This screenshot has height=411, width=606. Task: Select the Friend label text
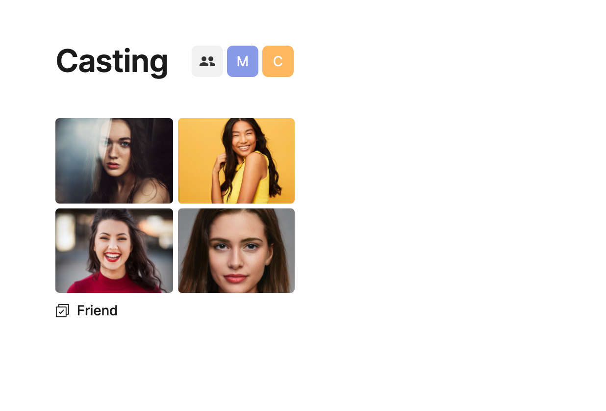(97, 311)
